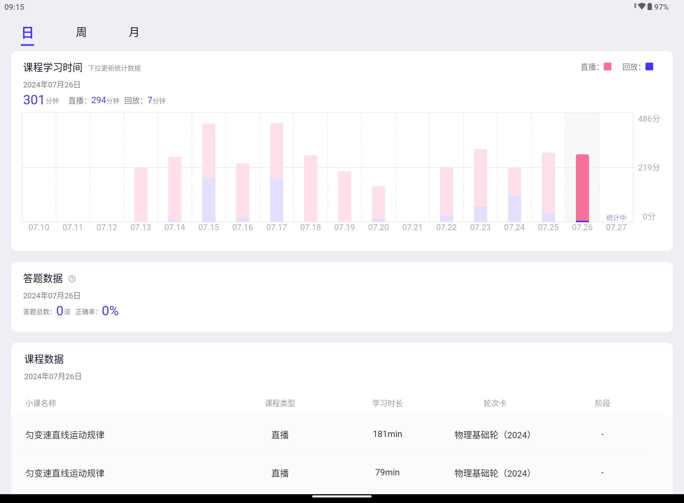Click the 07.10 date axis label

pyautogui.click(x=39, y=227)
